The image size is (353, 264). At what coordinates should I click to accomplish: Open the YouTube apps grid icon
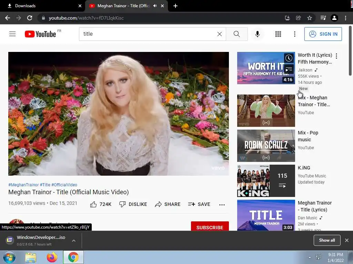pyautogui.click(x=278, y=34)
